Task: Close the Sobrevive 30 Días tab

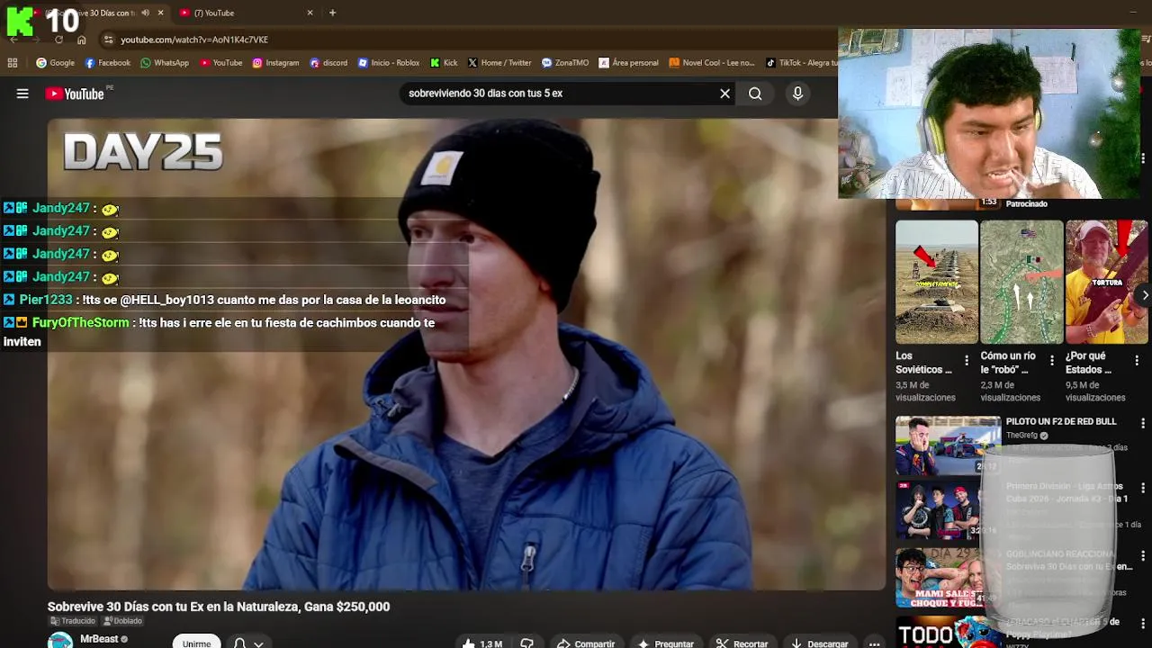Action: (x=160, y=13)
